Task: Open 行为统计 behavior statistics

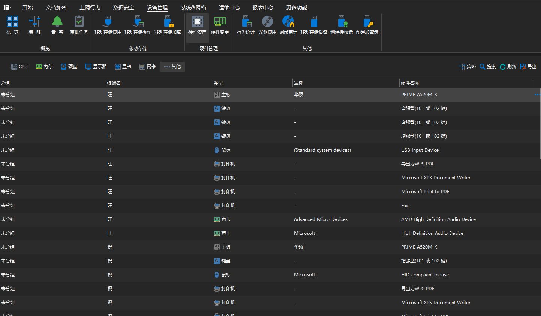Action: [246, 25]
